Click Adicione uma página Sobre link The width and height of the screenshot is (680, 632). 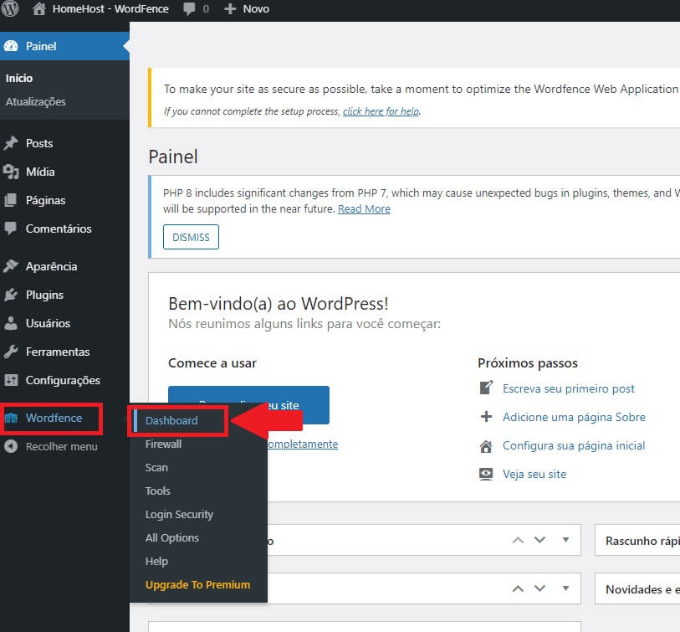point(574,417)
